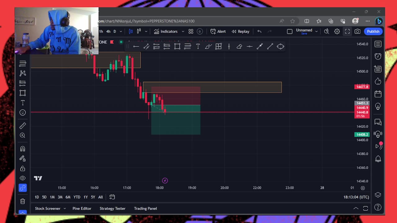This screenshot has width=397, height=223.
Task: Open quick search icon in top toolbar
Action: tap(327, 31)
